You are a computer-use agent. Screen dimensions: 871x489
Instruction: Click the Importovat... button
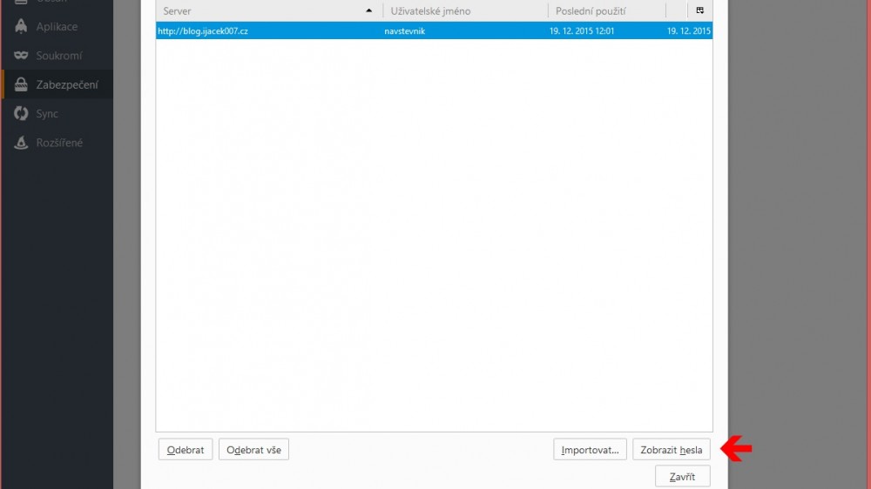pos(590,450)
